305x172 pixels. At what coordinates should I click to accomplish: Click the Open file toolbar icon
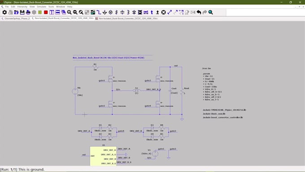tap(16, 12)
